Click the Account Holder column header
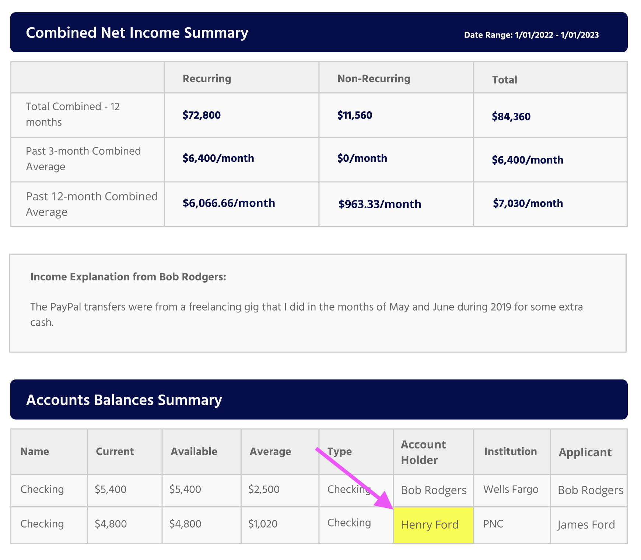The width and height of the screenshot is (641, 560). point(423,452)
